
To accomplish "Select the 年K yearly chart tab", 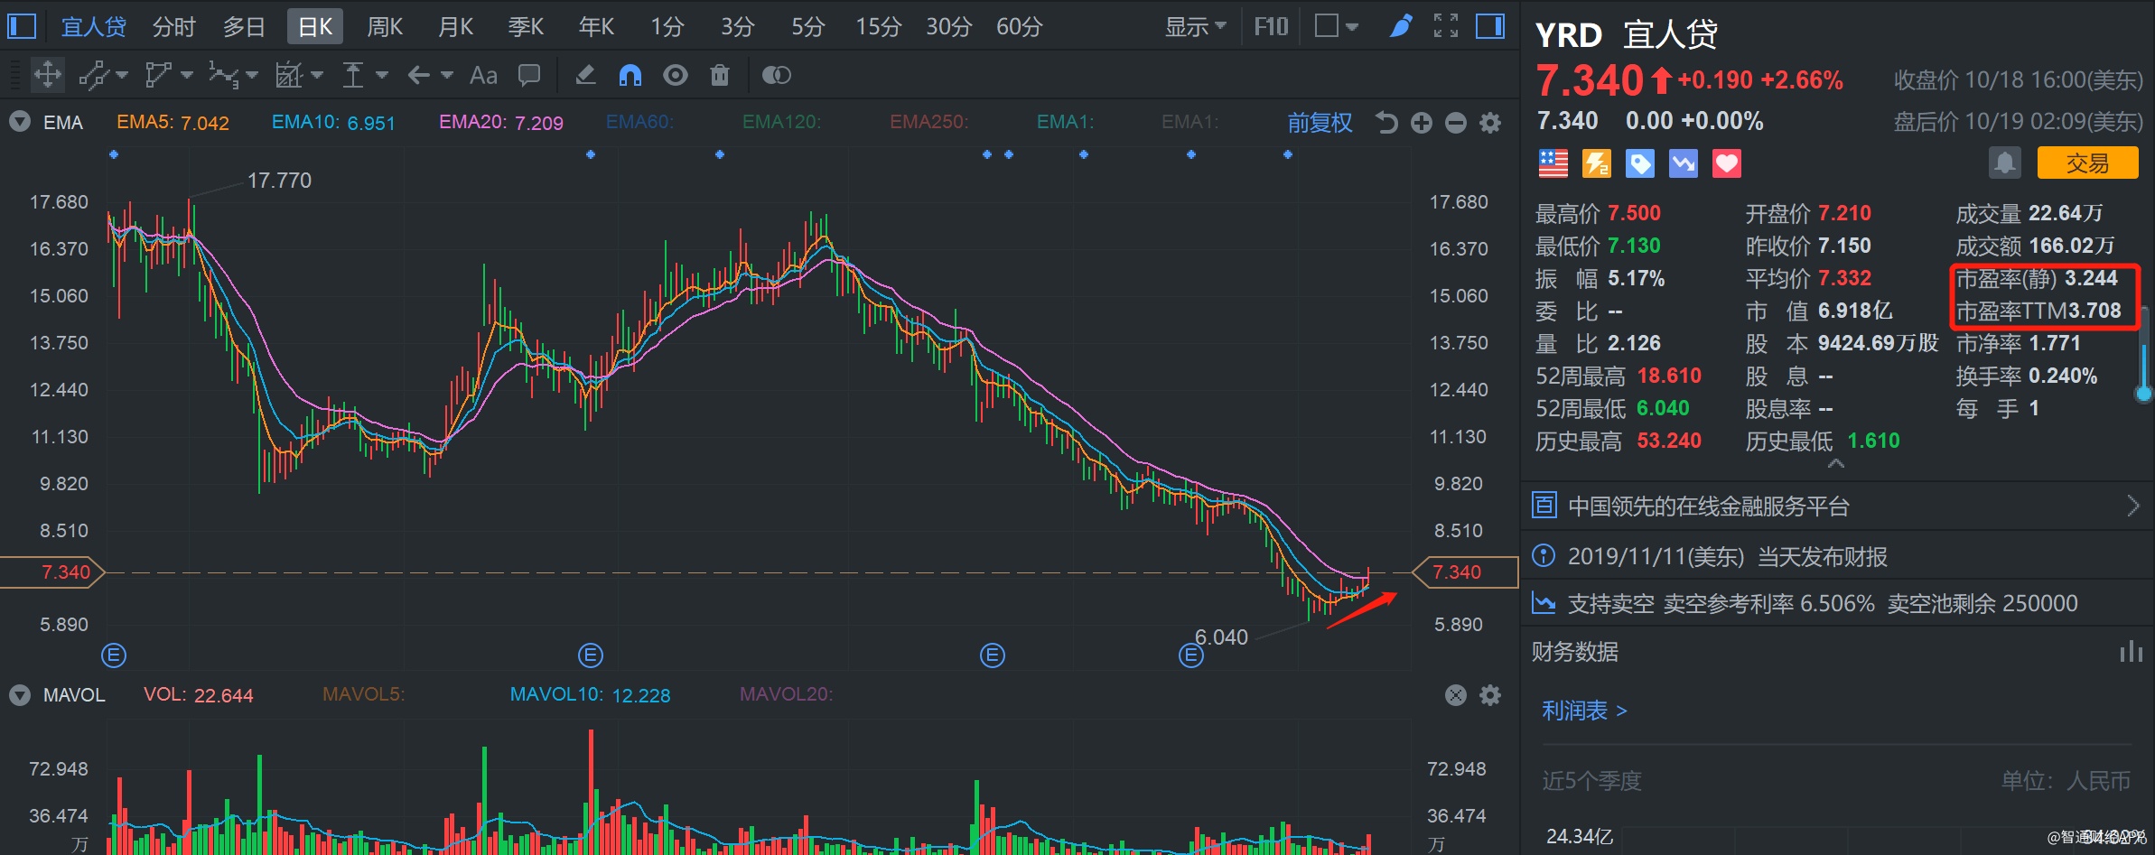I will (x=596, y=27).
